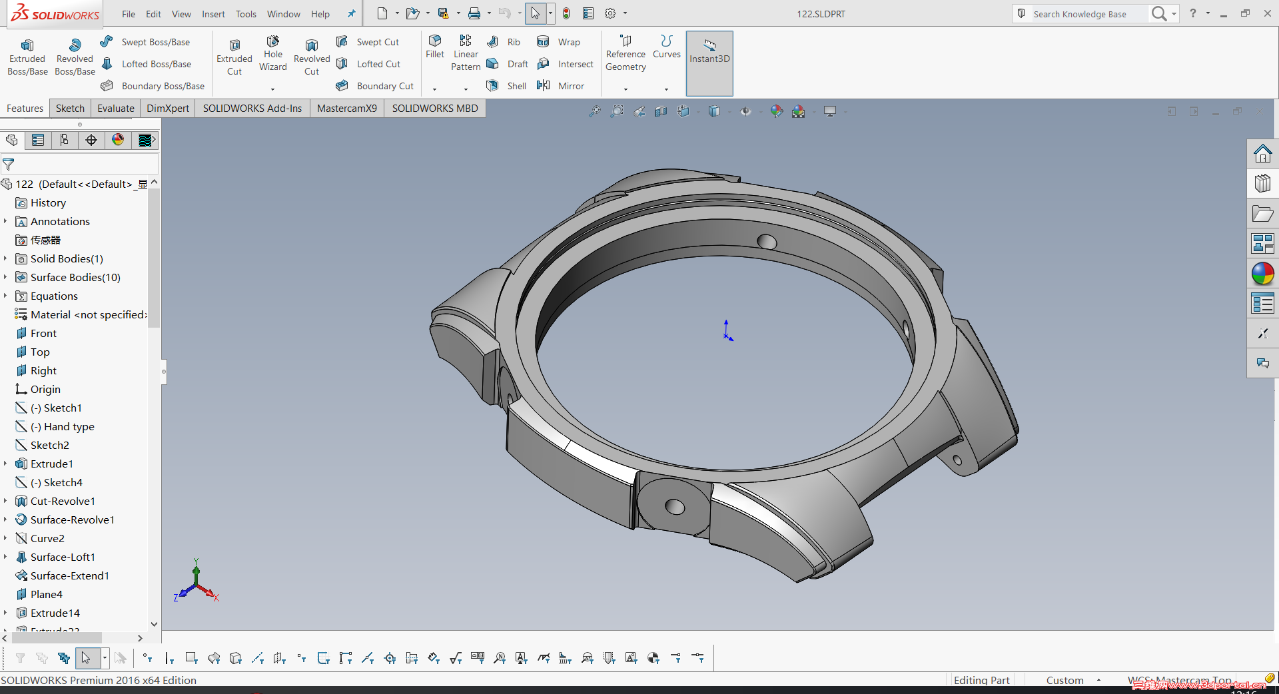Expand the Solid Bodies(1) folder
The height and width of the screenshot is (694, 1279).
tap(5, 258)
